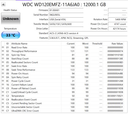Screen dimensions: 128x114
Task: Click status dot for UltraDMA CRC Error Count
Action: pyautogui.click(x=3, y=111)
